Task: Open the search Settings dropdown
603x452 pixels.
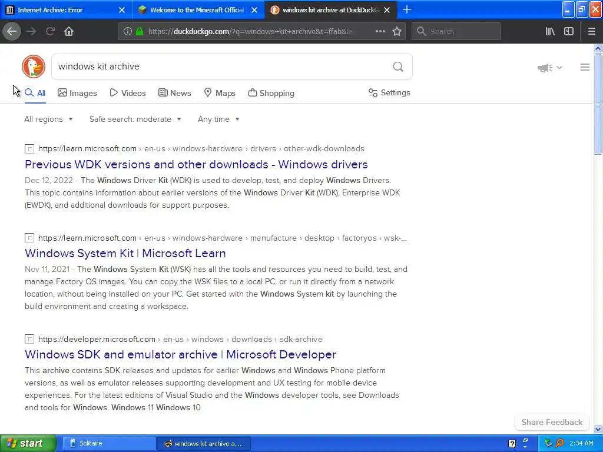Action: 389,92
